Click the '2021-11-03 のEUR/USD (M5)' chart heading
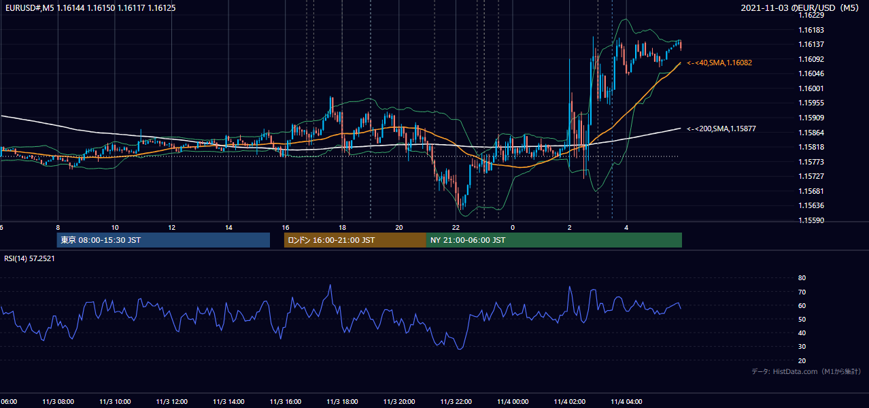869x408 pixels. 801,7
